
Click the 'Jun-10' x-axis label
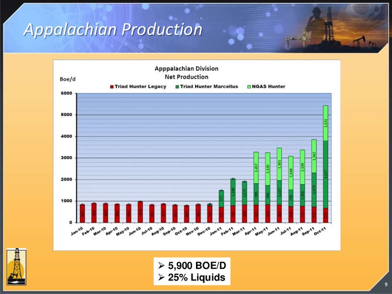tap(135, 231)
